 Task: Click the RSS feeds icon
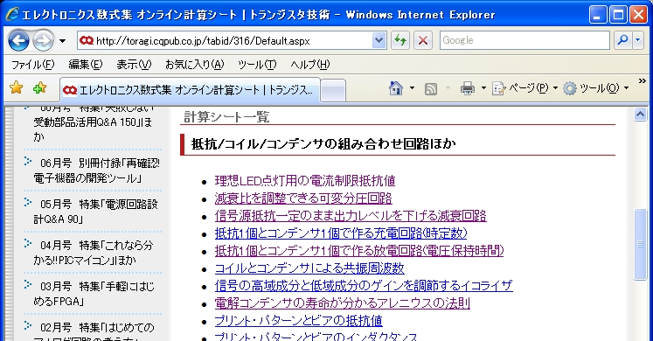[x=431, y=88]
